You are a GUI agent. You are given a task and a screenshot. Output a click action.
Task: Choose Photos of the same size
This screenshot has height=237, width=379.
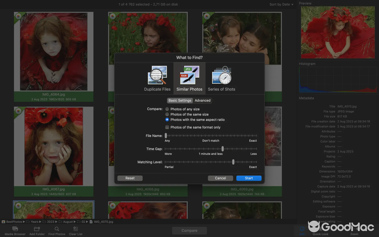pyautogui.click(x=167, y=114)
